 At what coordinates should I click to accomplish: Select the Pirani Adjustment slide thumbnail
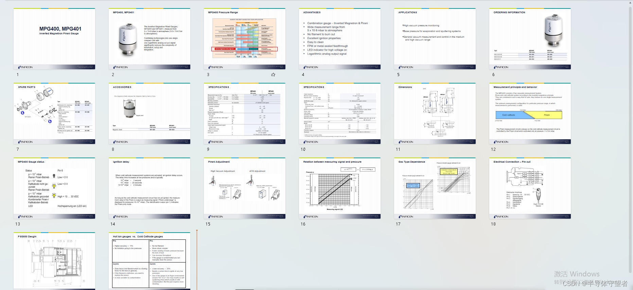tap(245, 188)
